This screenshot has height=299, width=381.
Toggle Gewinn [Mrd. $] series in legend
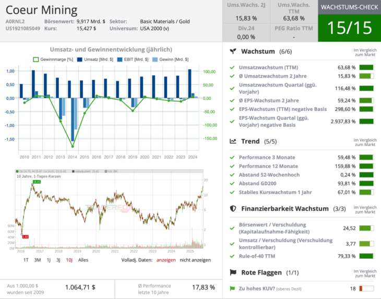[x=170, y=59]
